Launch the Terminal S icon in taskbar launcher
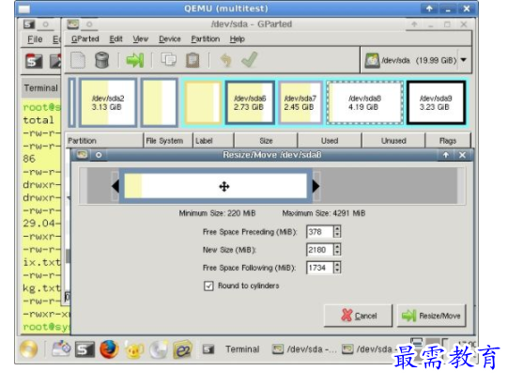Viewport: 508px width, 387px height. point(85,349)
